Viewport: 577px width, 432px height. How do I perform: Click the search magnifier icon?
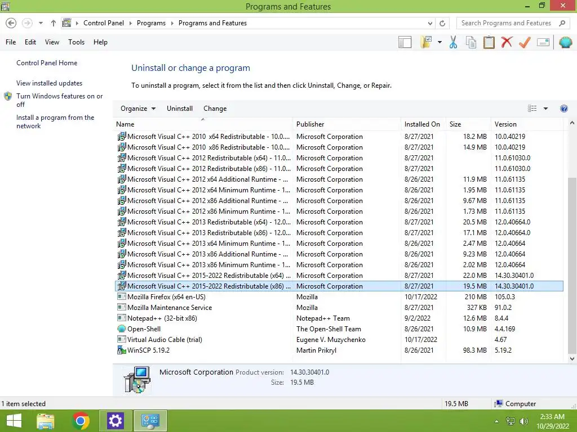562,23
